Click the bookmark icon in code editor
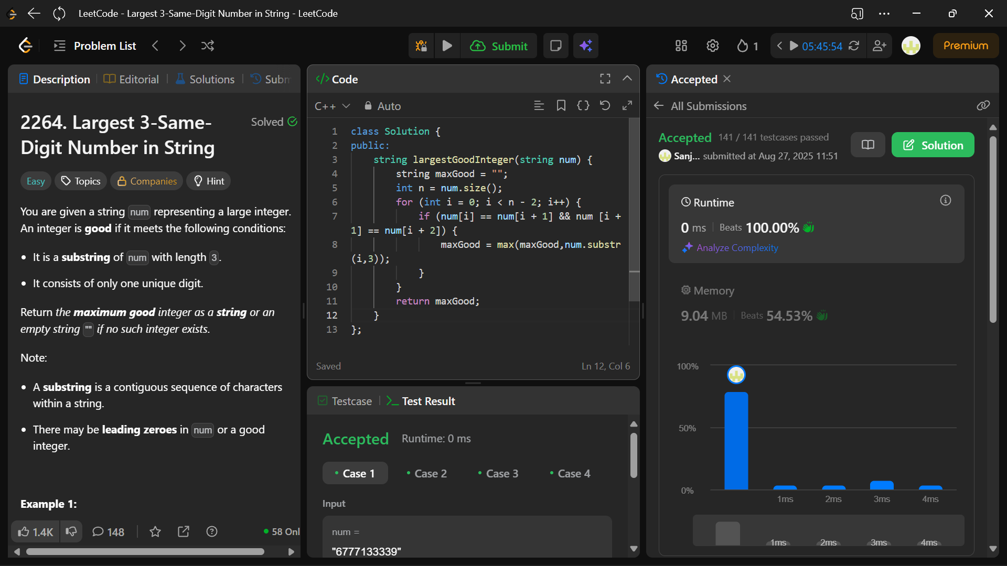Image resolution: width=1007 pixels, height=566 pixels. click(x=561, y=106)
